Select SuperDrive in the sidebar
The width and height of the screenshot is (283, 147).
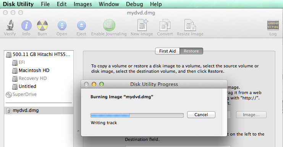[x=39, y=94]
